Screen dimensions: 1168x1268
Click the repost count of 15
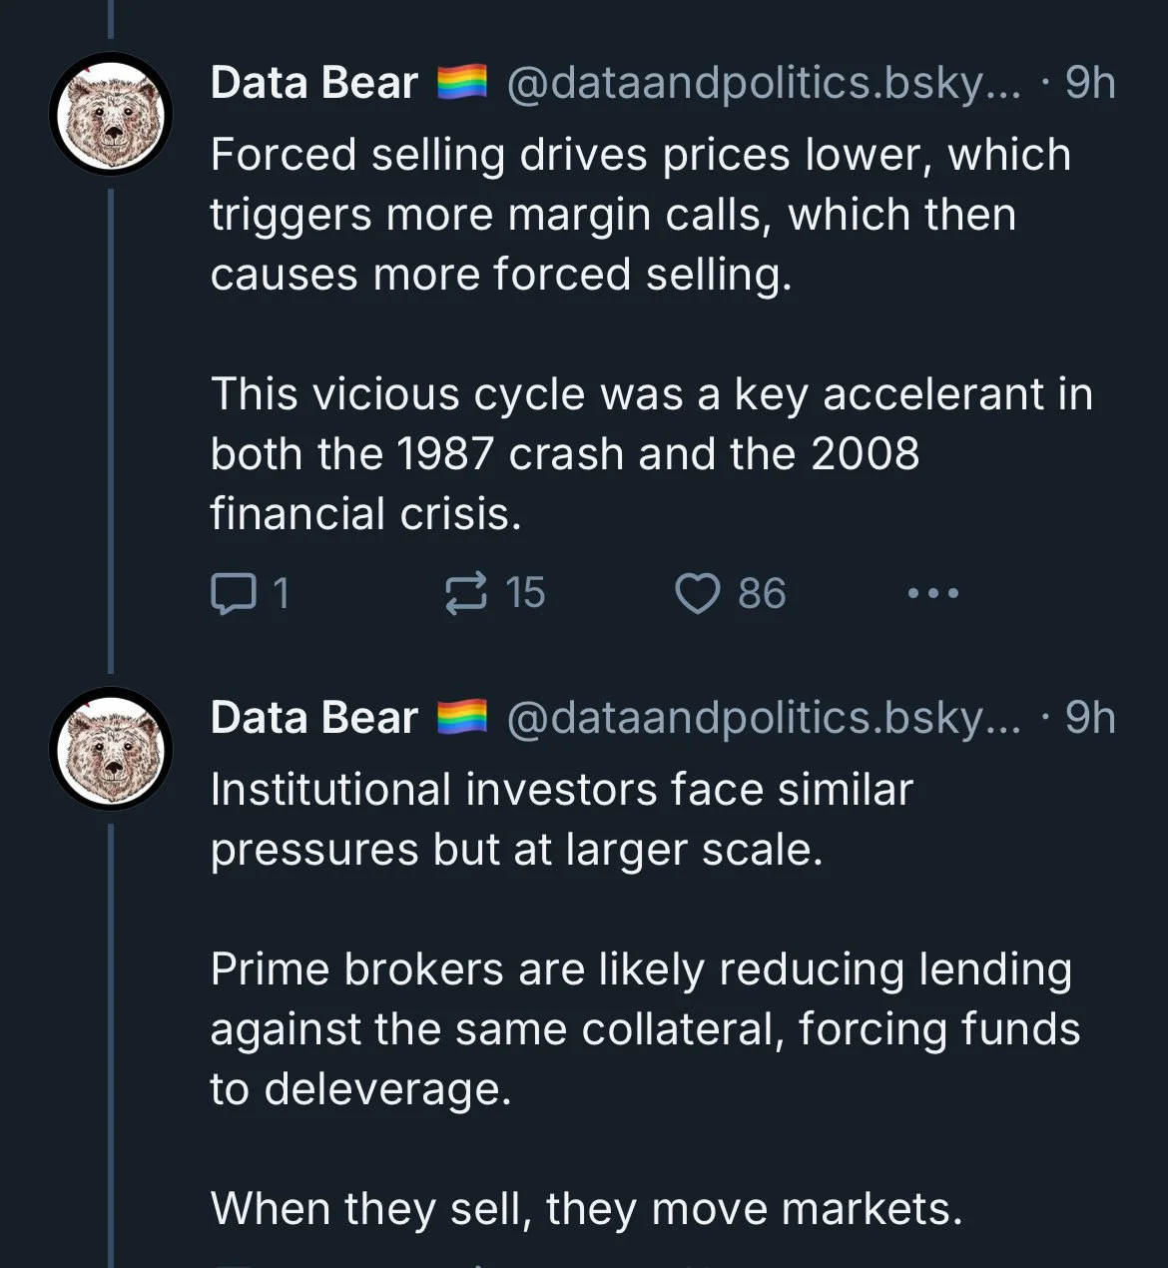pos(525,593)
